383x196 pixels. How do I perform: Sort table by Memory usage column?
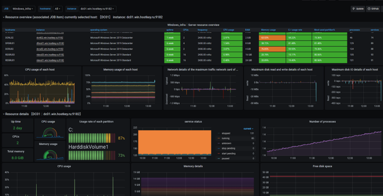(x=268, y=30)
